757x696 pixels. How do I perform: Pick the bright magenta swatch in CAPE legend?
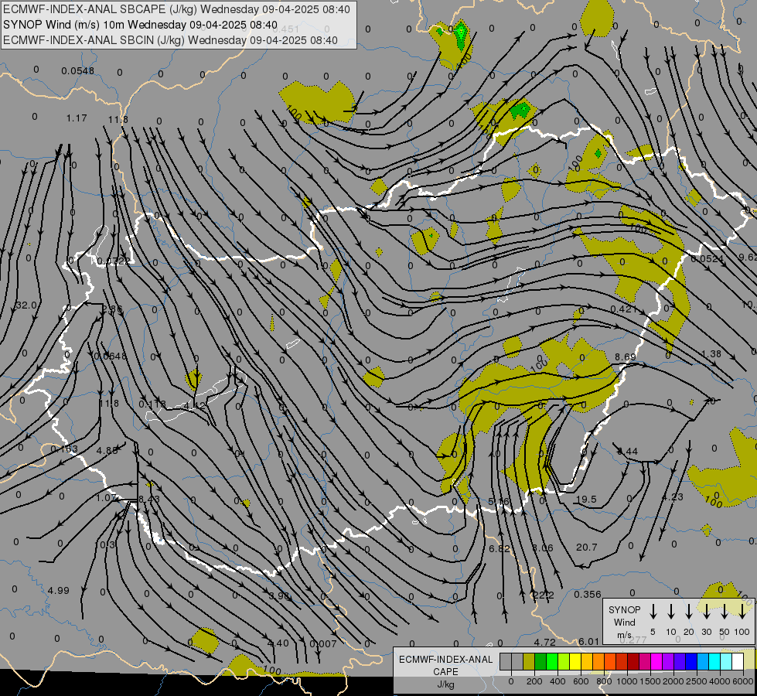tap(656, 661)
